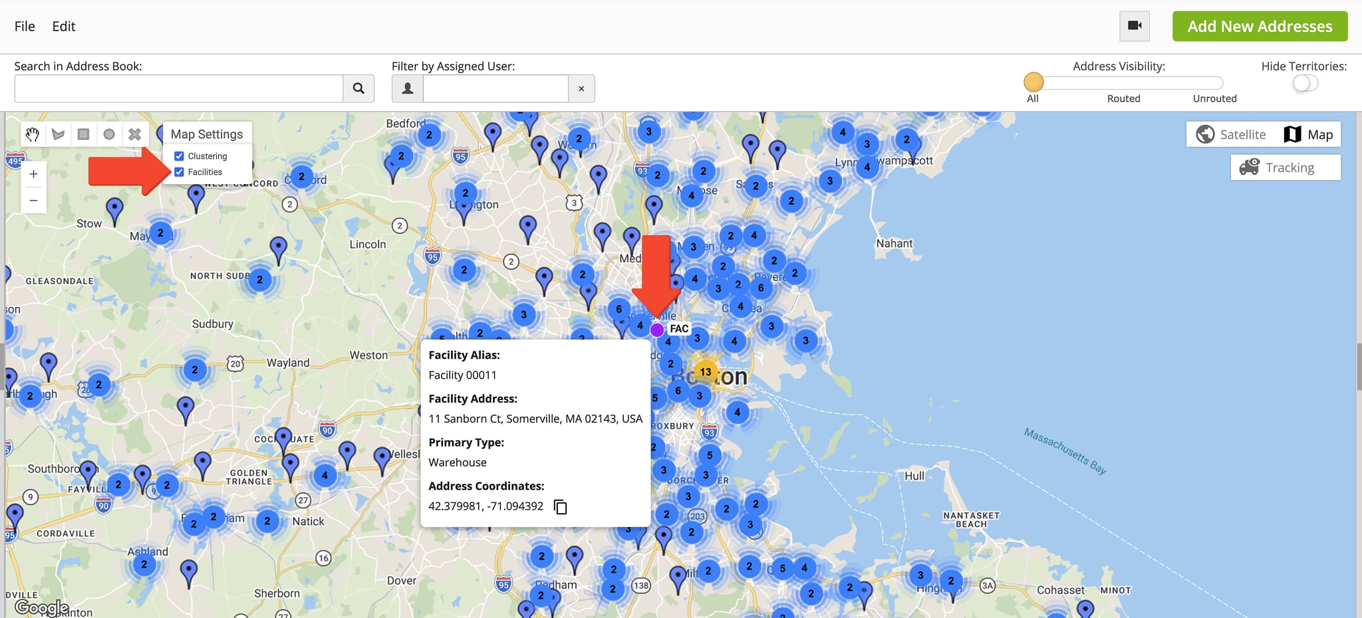Click the magnifier to search the Address Book

click(x=358, y=88)
